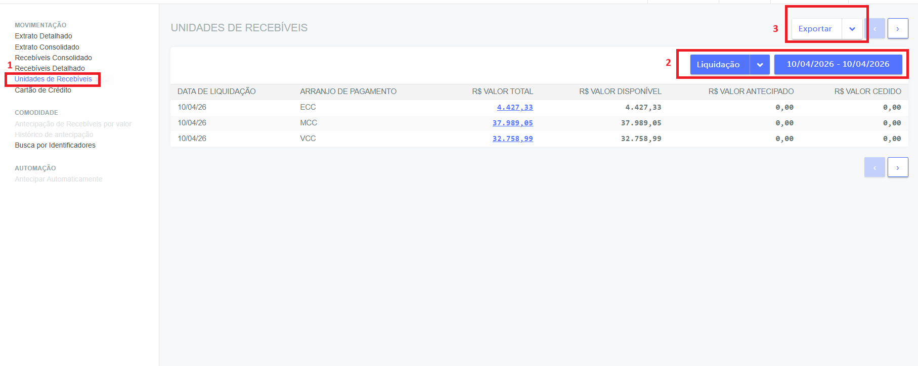The width and height of the screenshot is (918, 366).
Task: Click available value 32.758,99 in VCC row
Action: [x=641, y=139]
